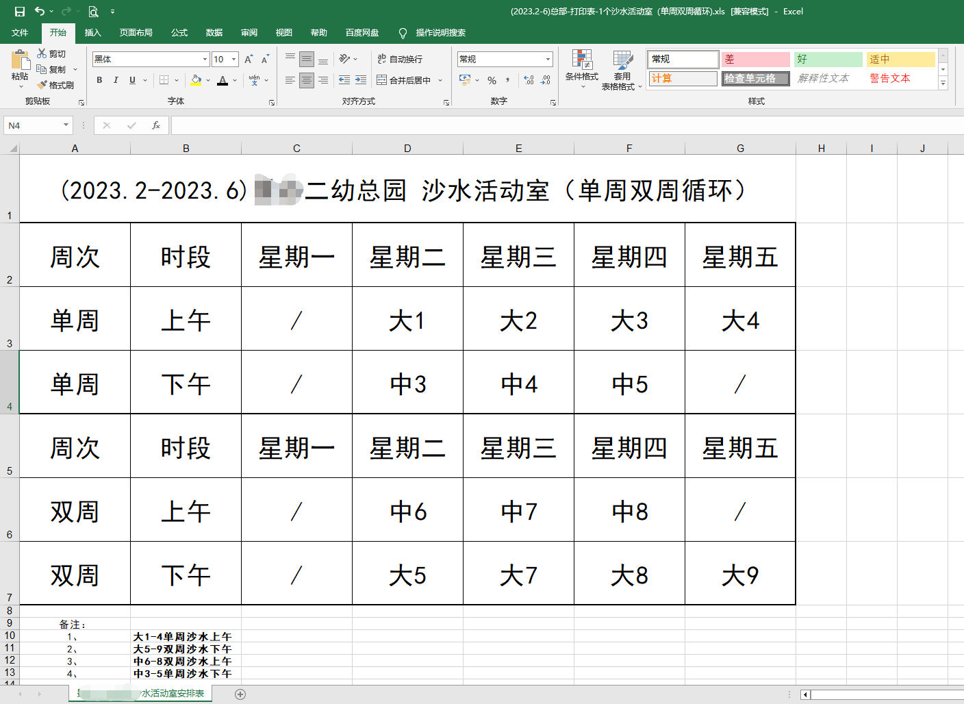Decrease the indent

tap(344, 80)
